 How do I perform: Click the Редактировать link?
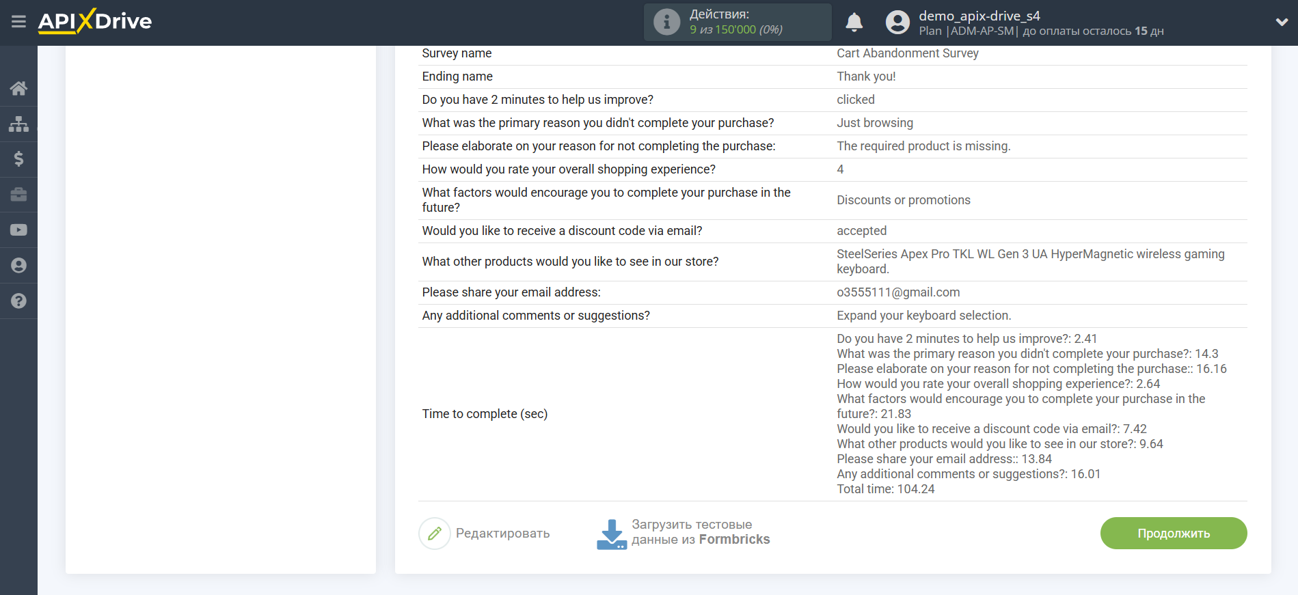click(x=502, y=534)
